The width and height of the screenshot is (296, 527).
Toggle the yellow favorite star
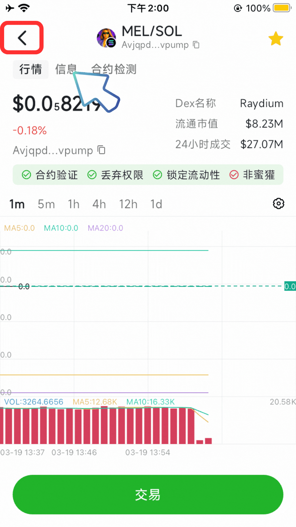point(275,38)
